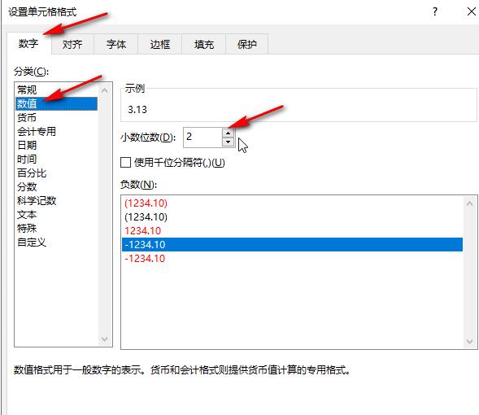Click category list scroll up arrow
Viewport: 479px width, 415px height.
pyautogui.click(x=104, y=91)
